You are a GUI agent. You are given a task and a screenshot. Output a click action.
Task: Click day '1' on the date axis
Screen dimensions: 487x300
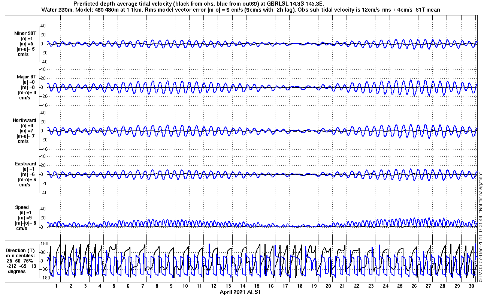pyautogui.click(x=57, y=286)
